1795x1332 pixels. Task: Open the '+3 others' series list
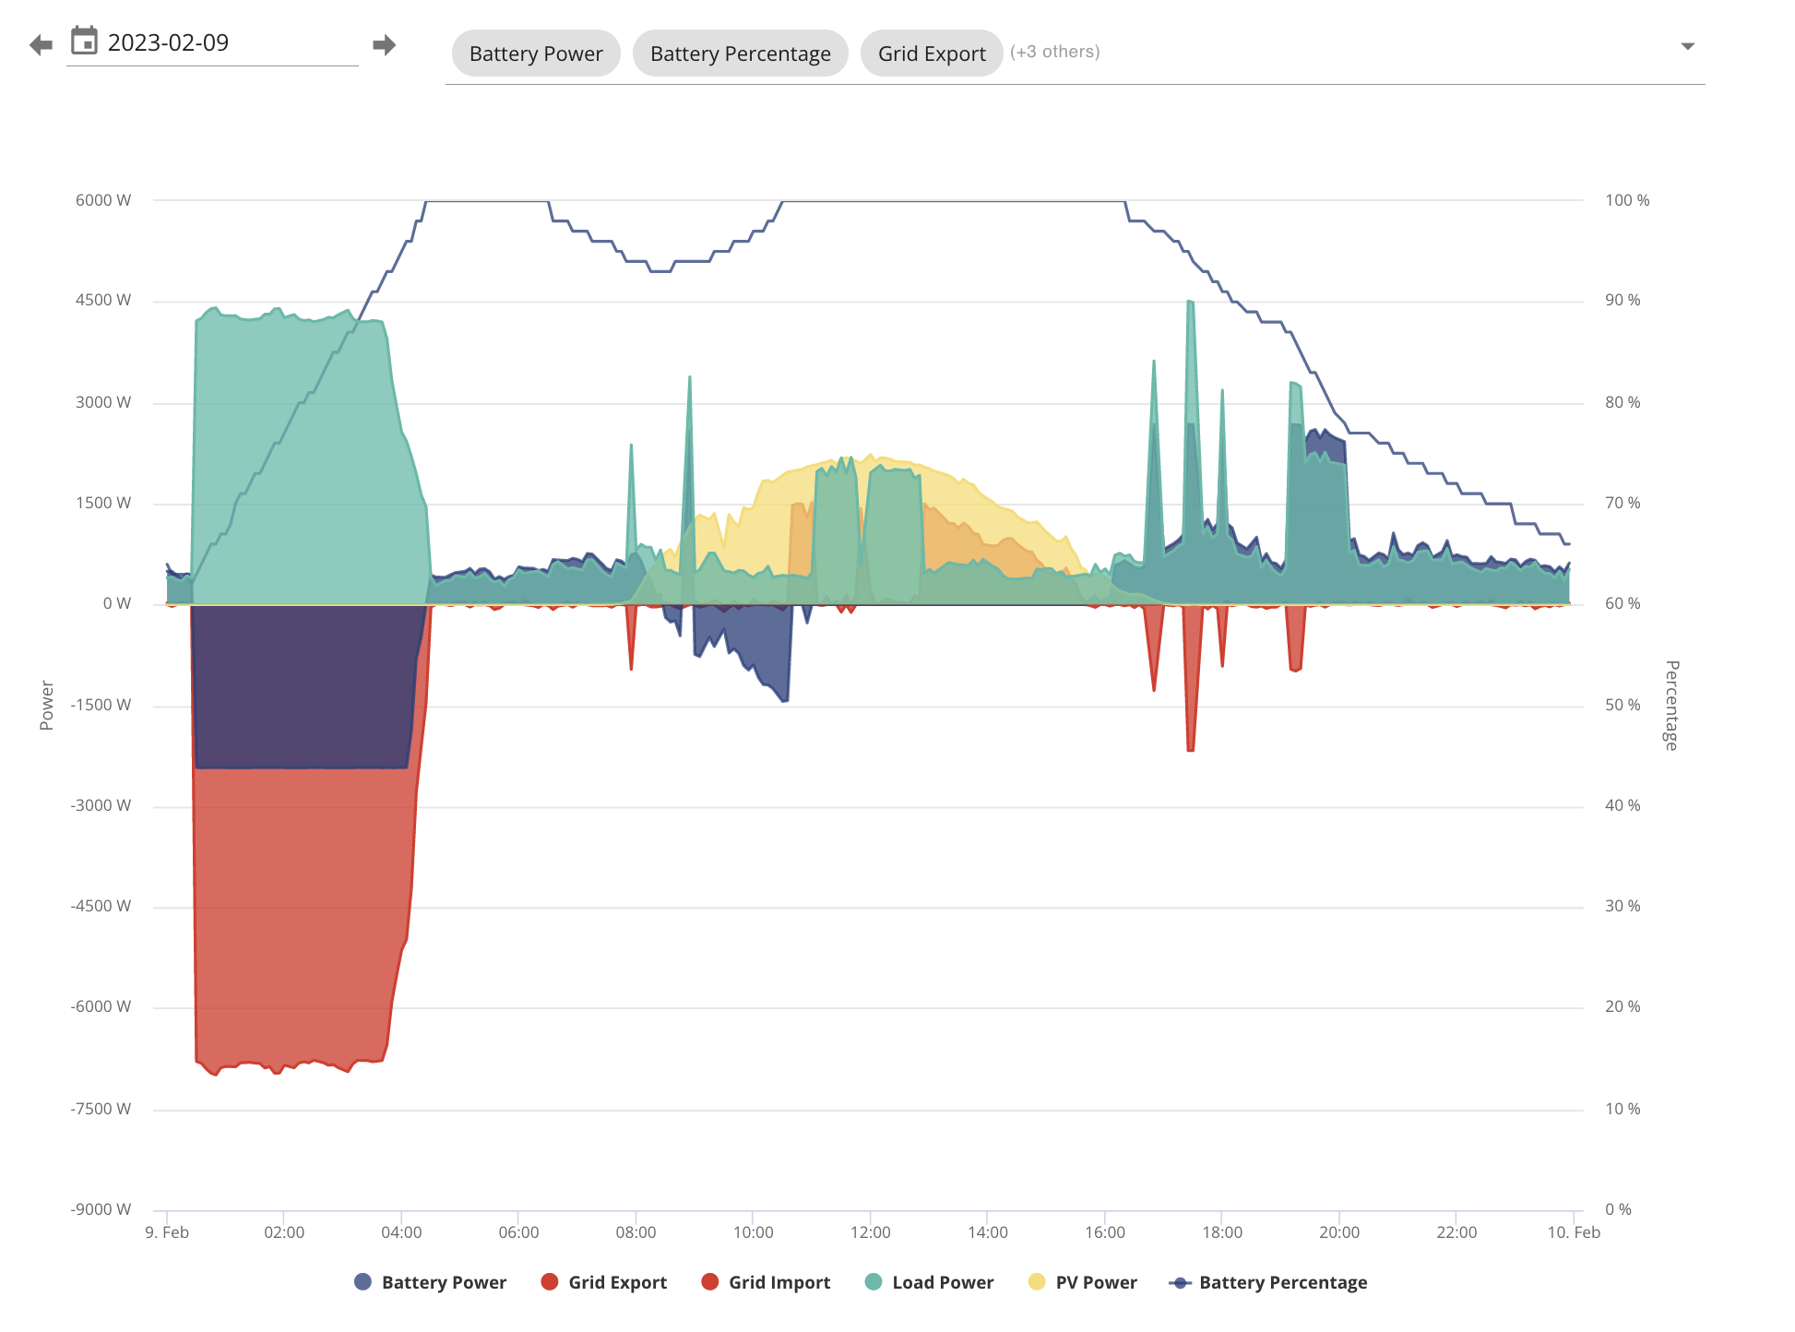pyautogui.click(x=1054, y=52)
